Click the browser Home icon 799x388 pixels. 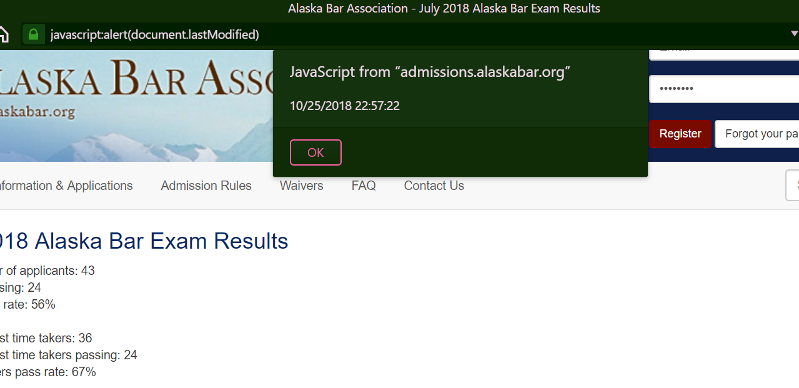tap(3, 34)
